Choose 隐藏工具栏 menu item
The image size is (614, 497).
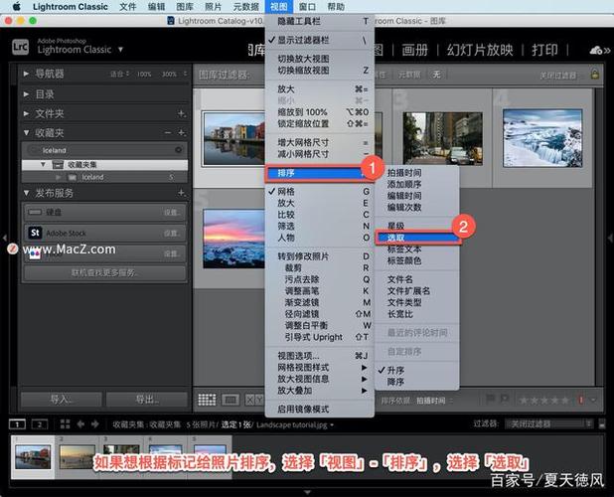[320, 21]
